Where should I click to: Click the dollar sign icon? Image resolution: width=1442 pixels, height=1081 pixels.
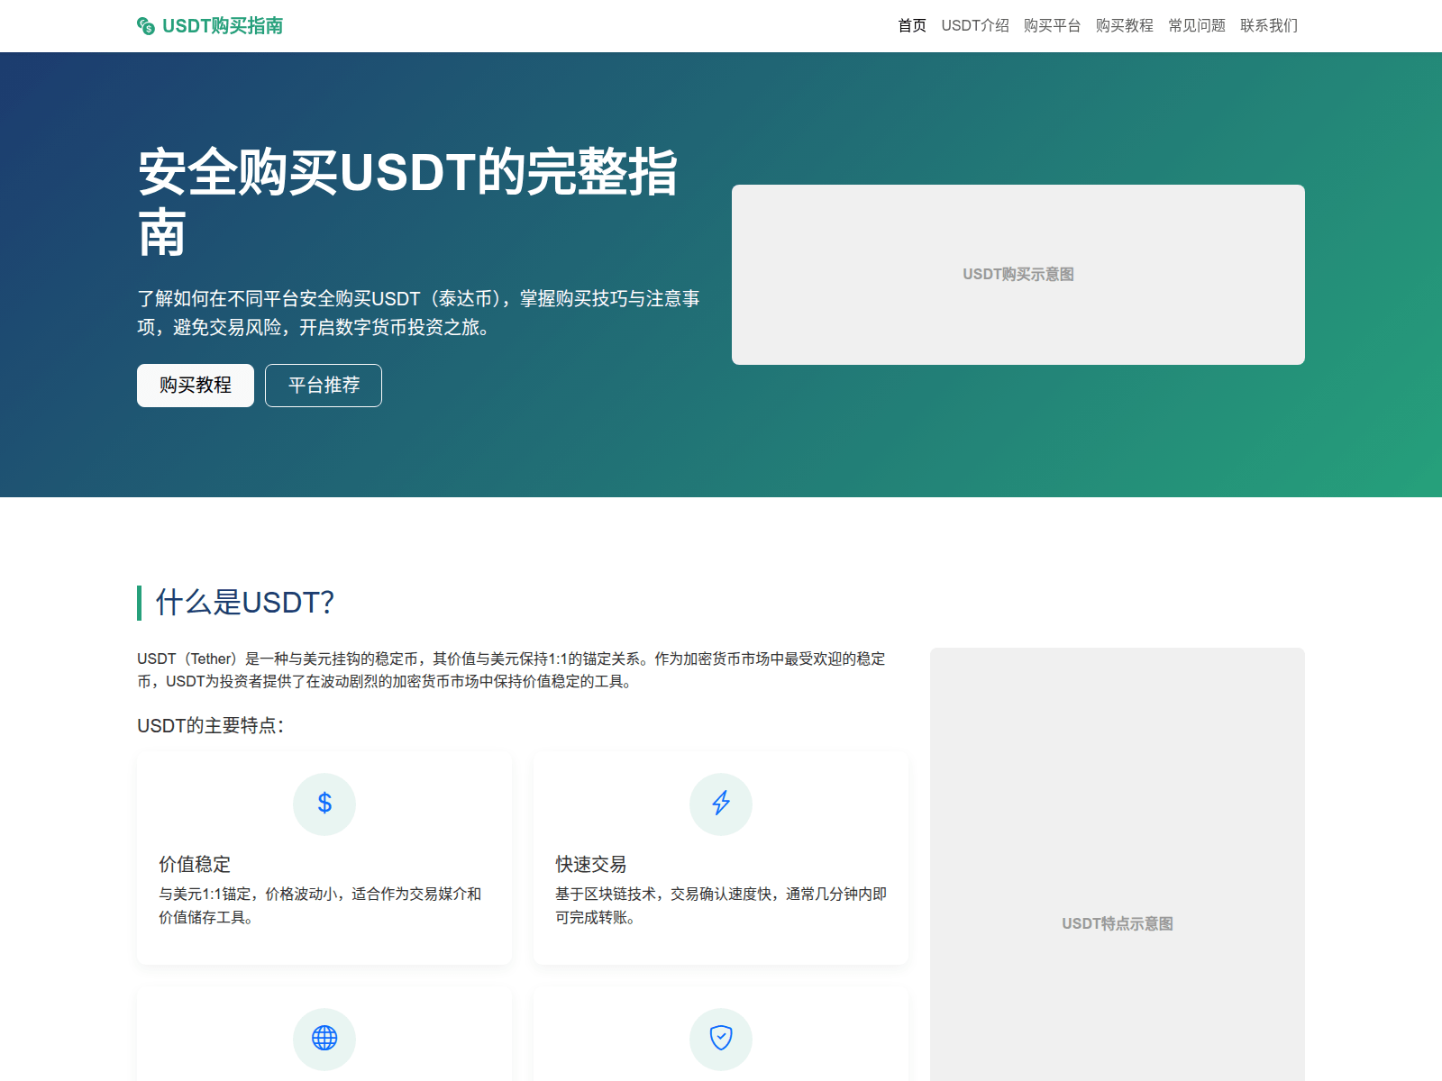(x=324, y=804)
